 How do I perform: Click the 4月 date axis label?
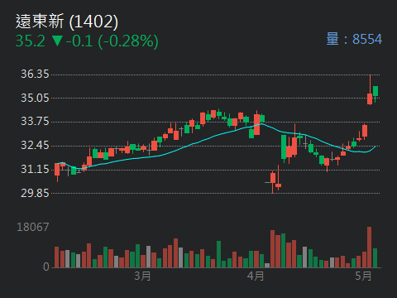(x=256, y=276)
